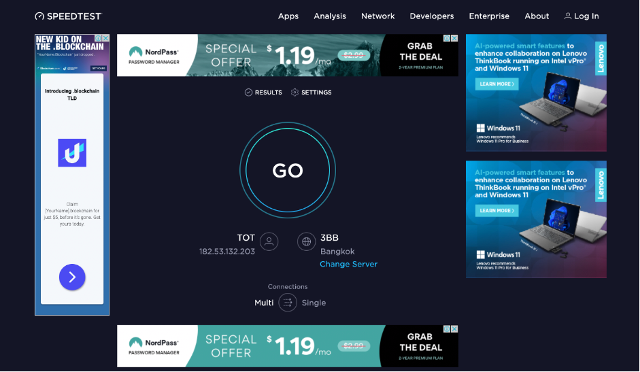This screenshot has width=640, height=372.
Task: Click the laptop image in upper Lenovo ad
Action: pyautogui.click(x=563, y=102)
